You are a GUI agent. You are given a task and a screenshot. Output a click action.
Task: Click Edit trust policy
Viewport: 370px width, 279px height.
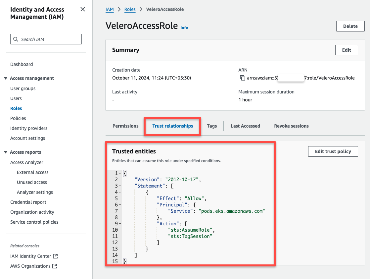[333, 151]
